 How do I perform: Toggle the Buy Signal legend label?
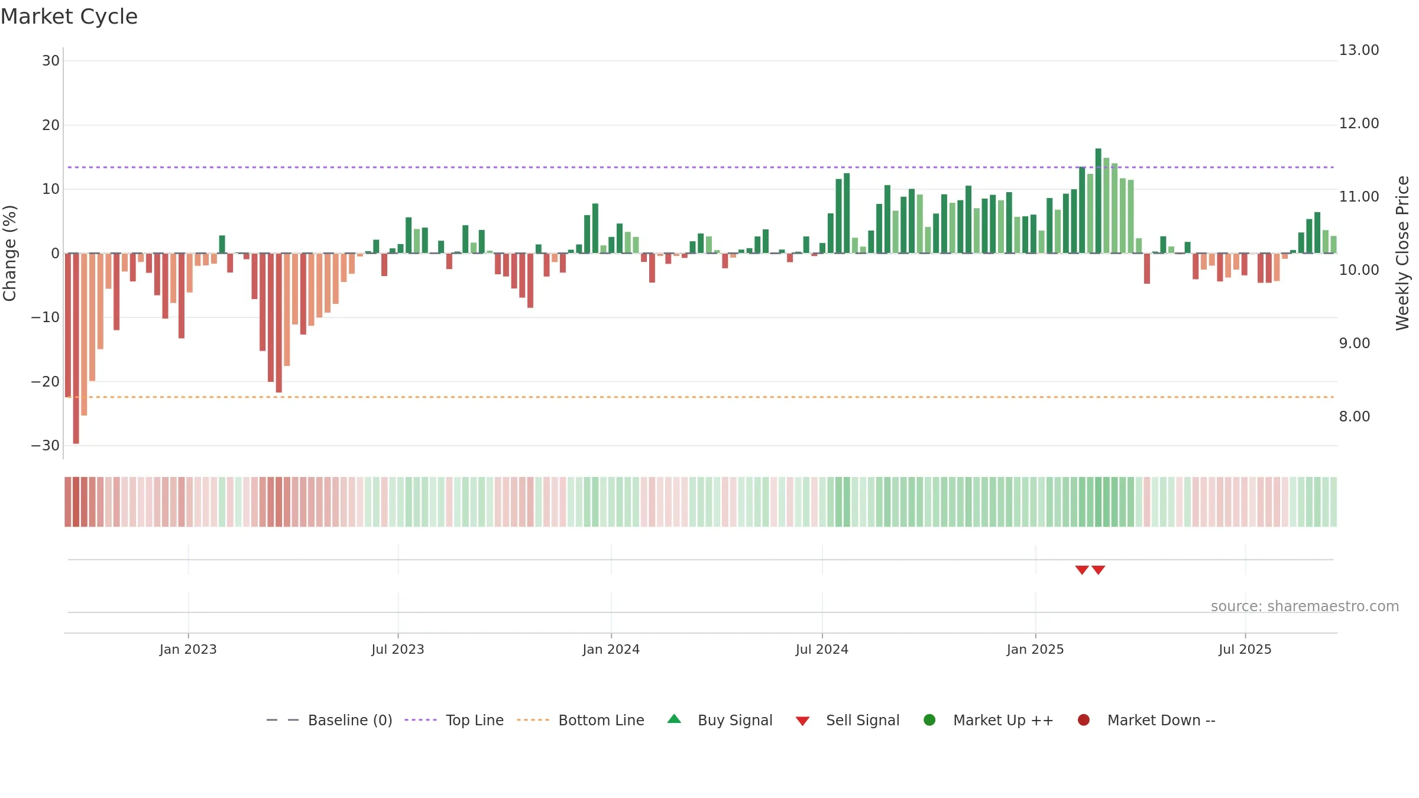735,720
